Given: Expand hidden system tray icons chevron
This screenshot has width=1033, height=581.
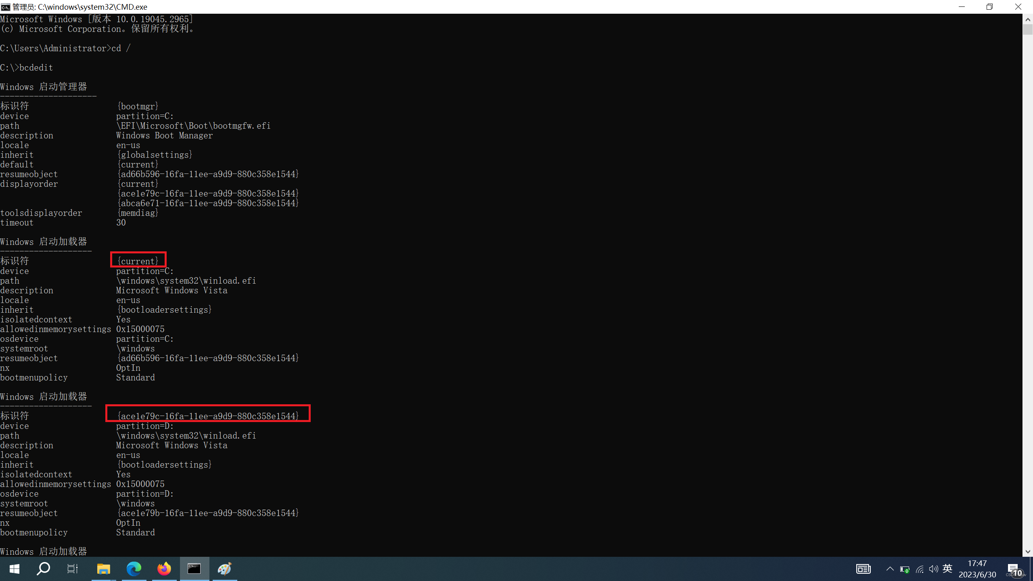Looking at the screenshot, I should coord(890,569).
